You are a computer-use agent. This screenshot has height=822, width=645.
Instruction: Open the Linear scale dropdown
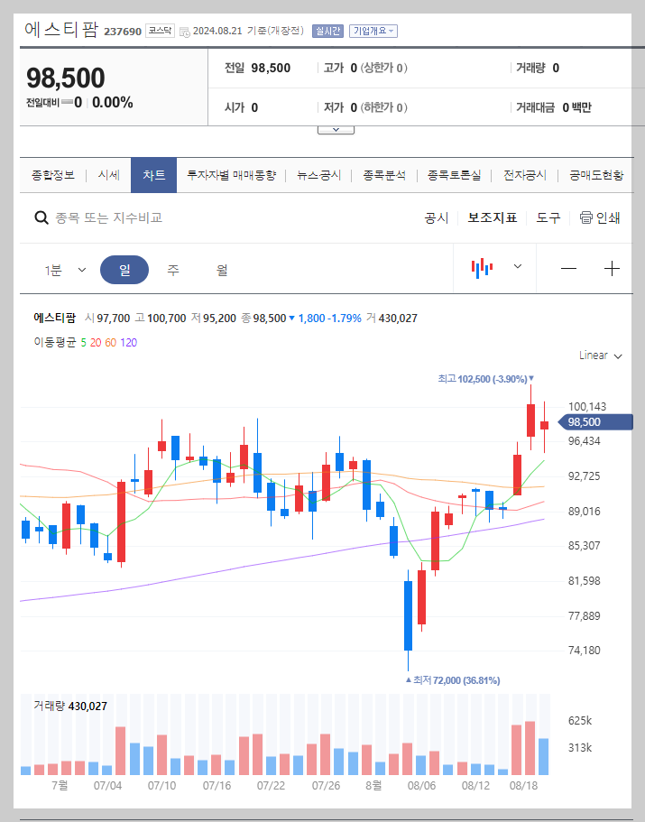[x=598, y=356]
